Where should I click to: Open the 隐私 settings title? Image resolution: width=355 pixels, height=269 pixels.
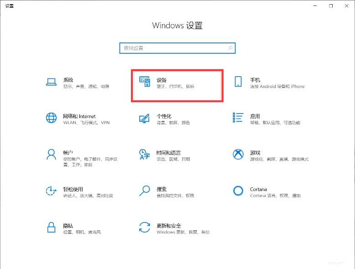68,226
